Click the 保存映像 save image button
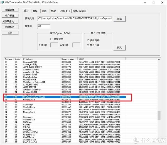 pyautogui.click(x=10, y=16)
